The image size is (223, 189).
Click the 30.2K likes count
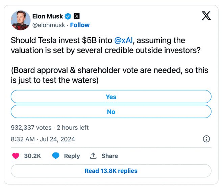32,156
